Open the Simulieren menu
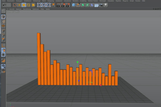This screenshot has width=161, height=107. (67, 1)
